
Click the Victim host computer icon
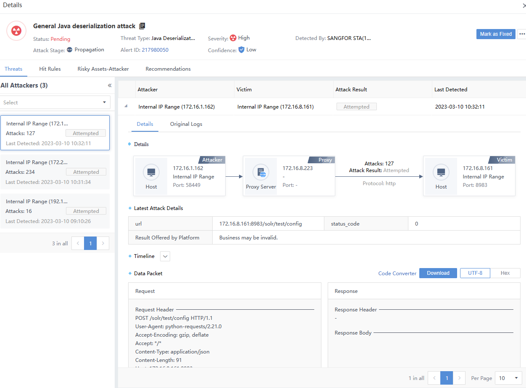click(x=441, y=172)
